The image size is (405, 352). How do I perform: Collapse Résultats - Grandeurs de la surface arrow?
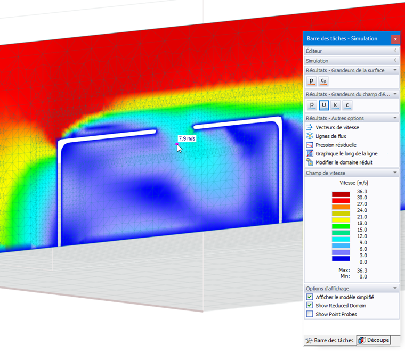tap(395, 70)
